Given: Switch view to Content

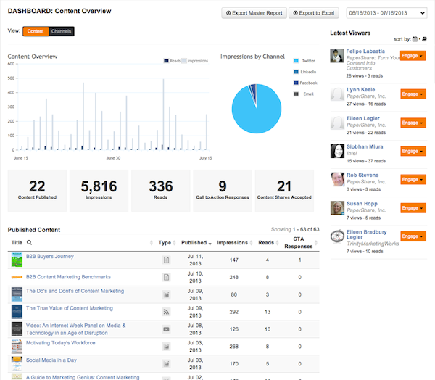Looking at the screenshot, I should coord(36,31).
